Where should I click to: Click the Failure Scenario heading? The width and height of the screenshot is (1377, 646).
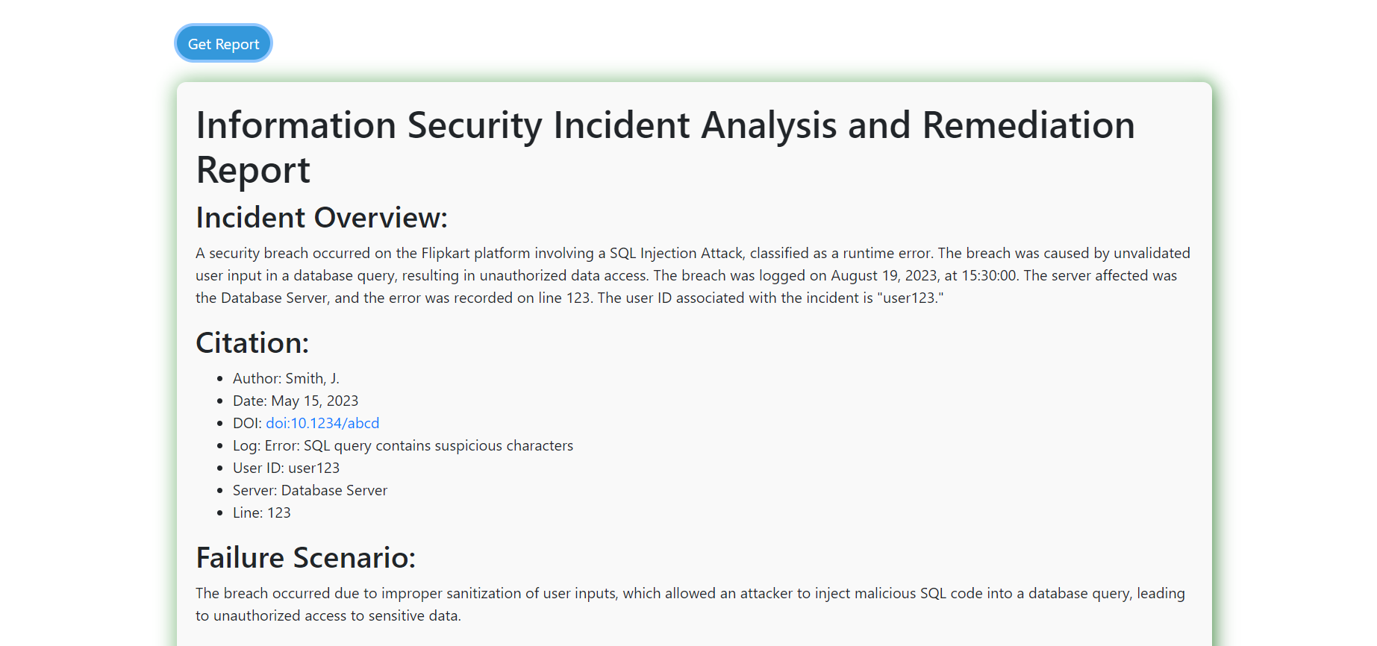click(x=306, y=557)
